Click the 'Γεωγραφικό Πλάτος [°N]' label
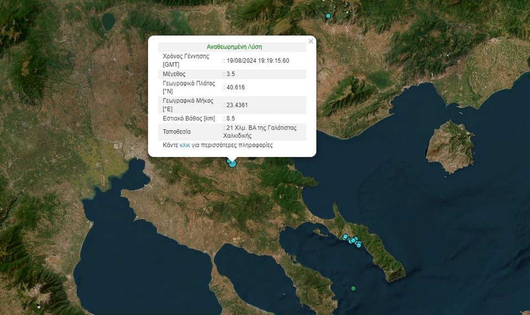This screenshot has height=315, width=530. 189,87
